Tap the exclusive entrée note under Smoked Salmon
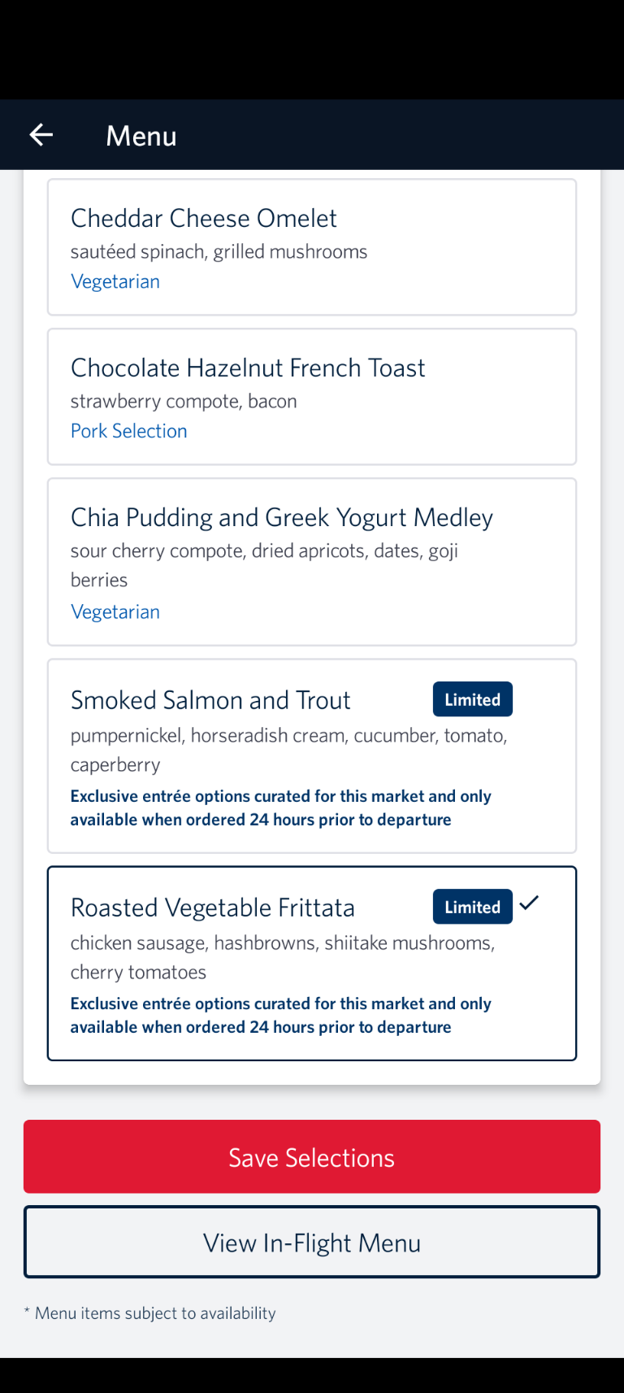This screenshot has height=1393, width=624. [280, 807]
